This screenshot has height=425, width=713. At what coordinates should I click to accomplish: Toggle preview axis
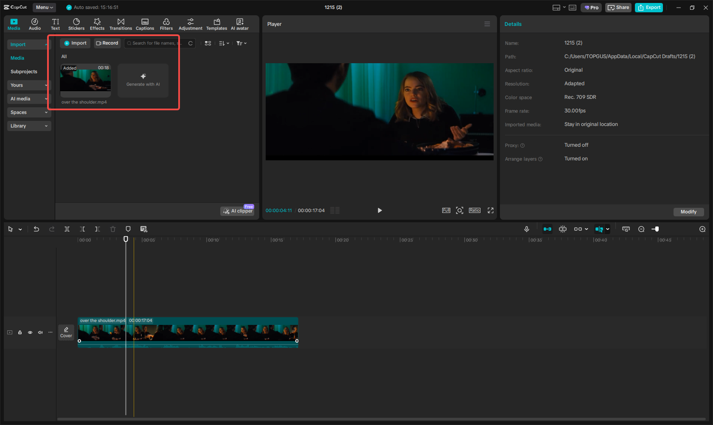[599, 229]
